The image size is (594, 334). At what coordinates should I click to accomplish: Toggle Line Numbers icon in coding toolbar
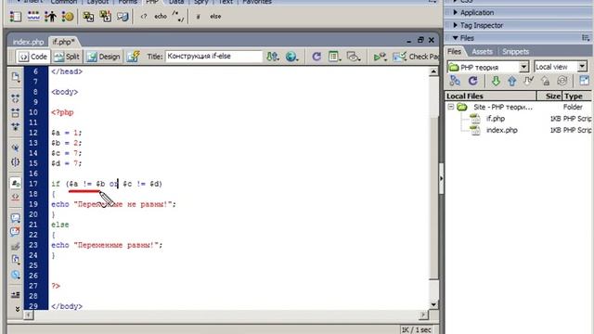[x=15, y=184]
